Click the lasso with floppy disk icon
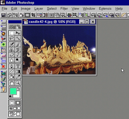 click(x=111, y=15)
